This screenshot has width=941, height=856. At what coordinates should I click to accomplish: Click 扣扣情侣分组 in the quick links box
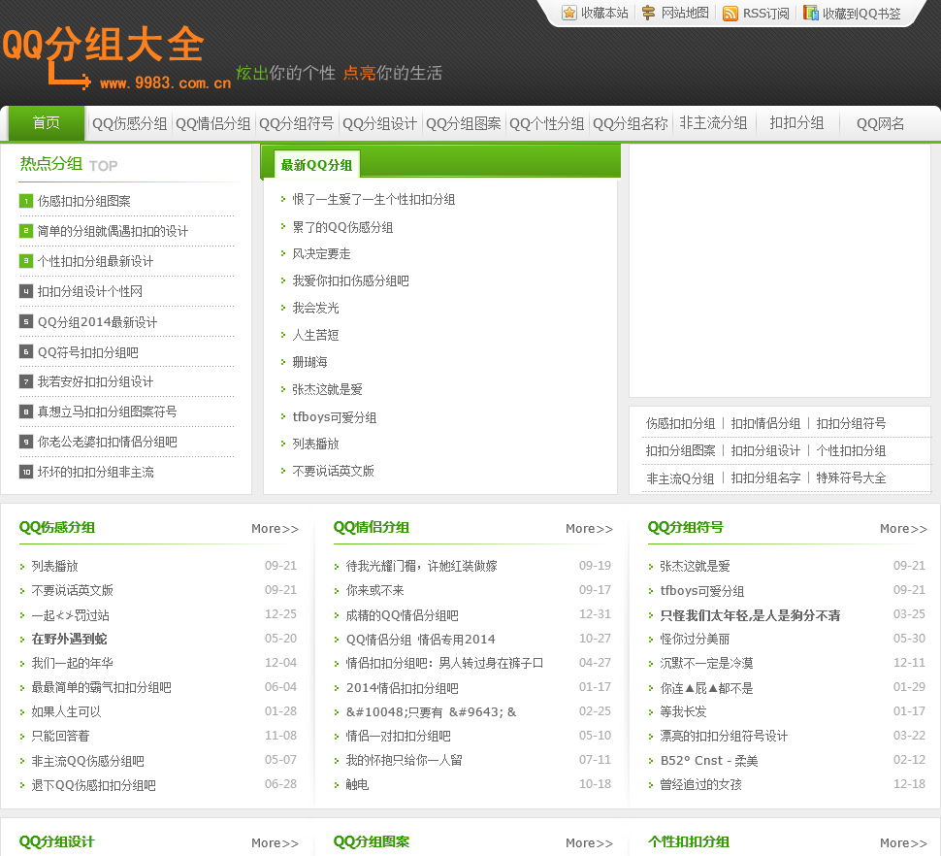pos(765,424)
